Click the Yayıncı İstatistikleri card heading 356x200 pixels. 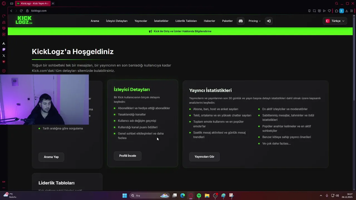click(x=211, y=90)
